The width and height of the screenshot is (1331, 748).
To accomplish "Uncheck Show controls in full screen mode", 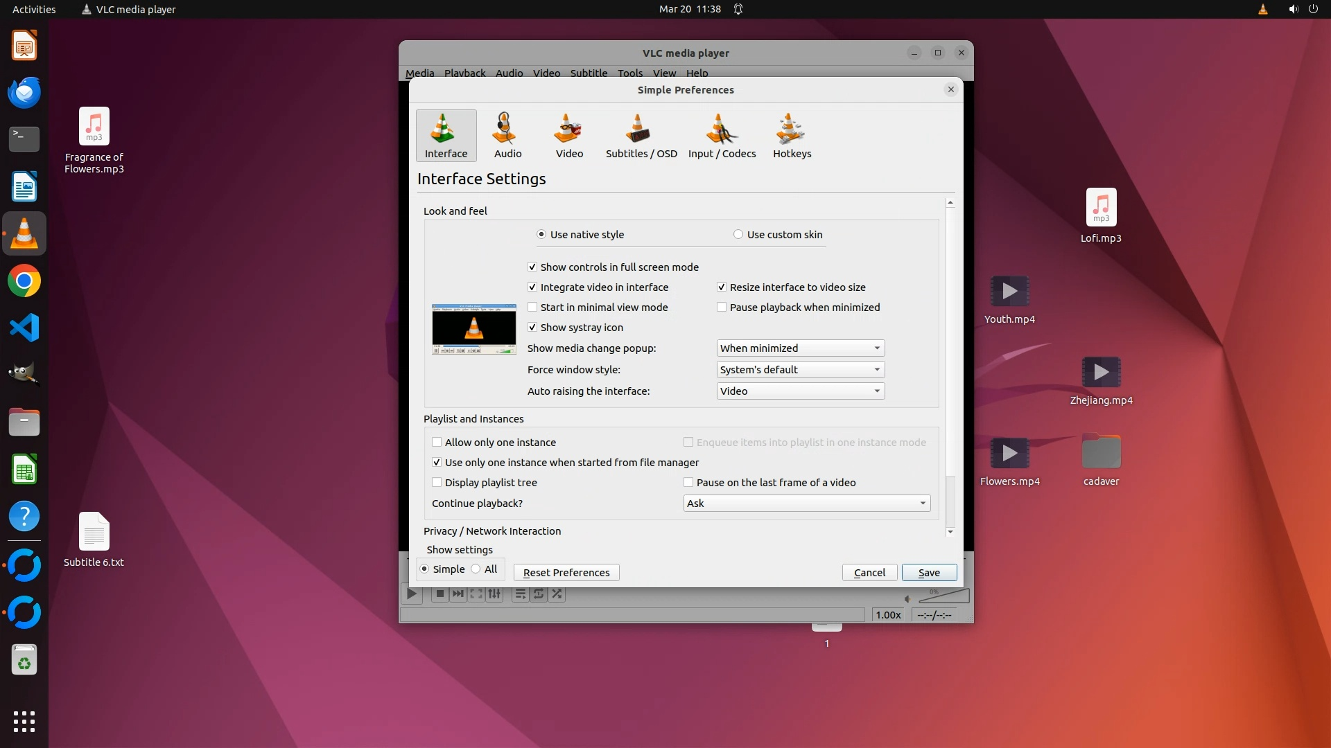I will point(532,267).
